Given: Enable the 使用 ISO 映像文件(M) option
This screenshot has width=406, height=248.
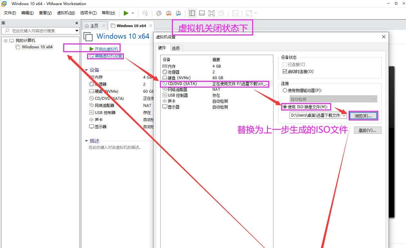Looking at the screenshot, I should (x=285, y=107).
